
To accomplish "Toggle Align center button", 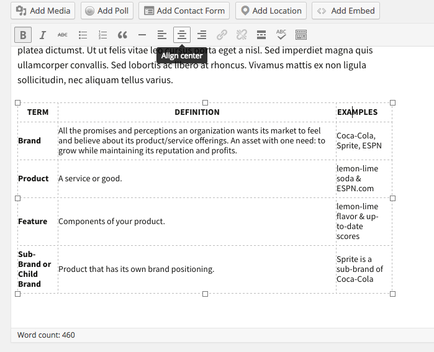I will coord(182,35).
